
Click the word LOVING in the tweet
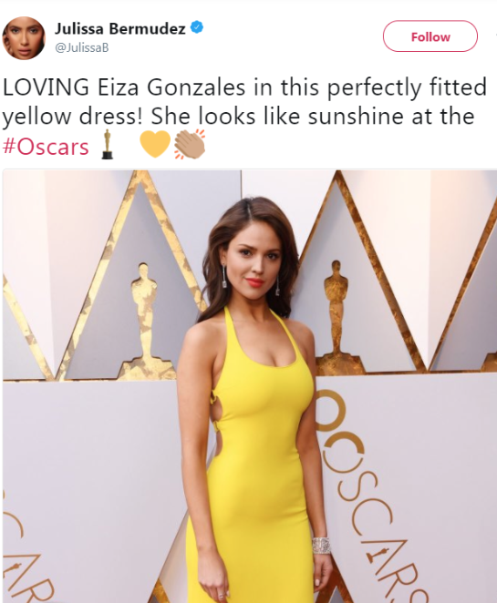(x=46, y=87)
